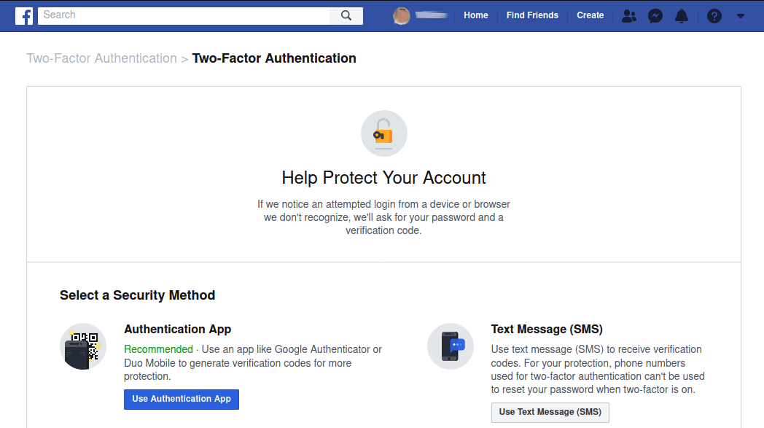Click the padlock key icon
This screenshot has width=764, height=428.
pyautogui.click(x=384, y=133)
